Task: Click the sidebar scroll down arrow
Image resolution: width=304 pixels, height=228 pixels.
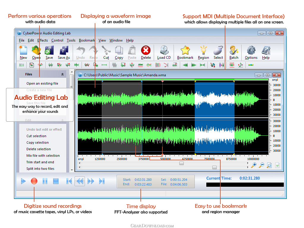Action: coord(72,170)
